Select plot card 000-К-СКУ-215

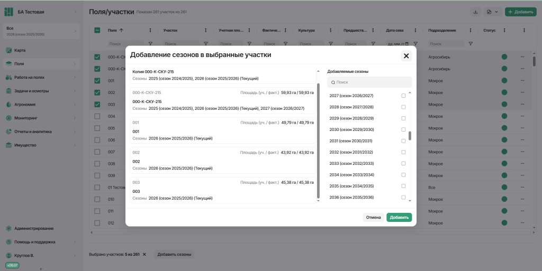[223, 100]
